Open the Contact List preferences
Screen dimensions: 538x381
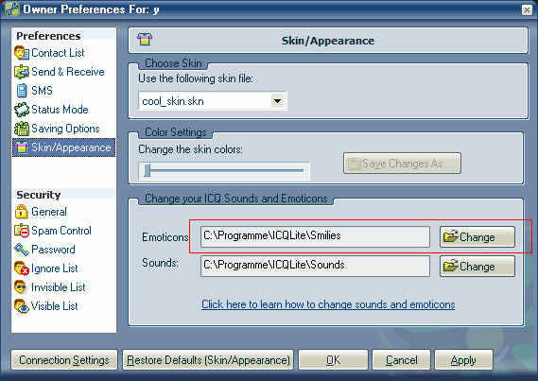pos(58,53)
